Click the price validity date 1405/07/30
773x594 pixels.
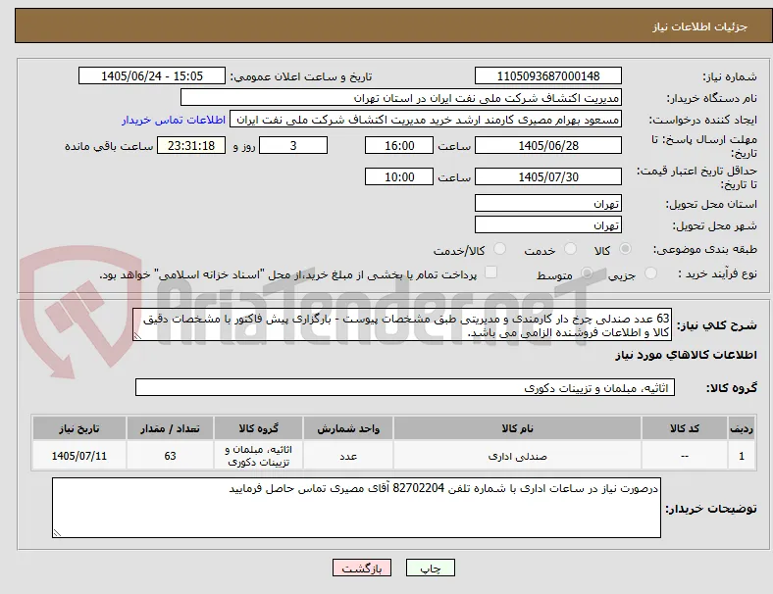[x=548, y=176]
